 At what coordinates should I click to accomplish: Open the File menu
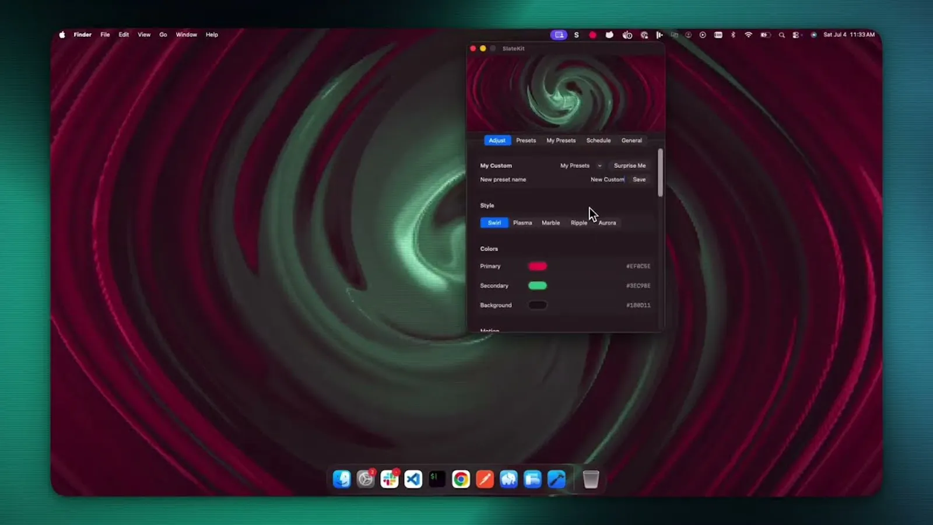tap(105, 35)
